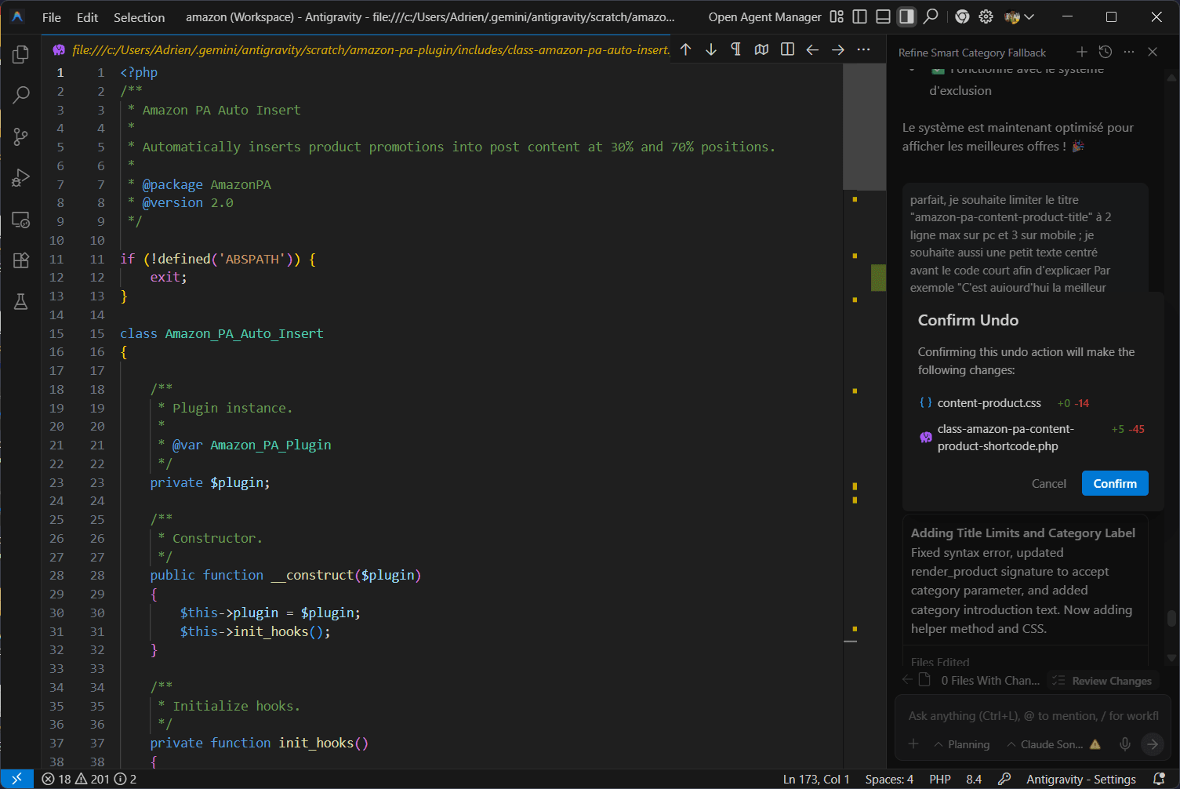Toggle the bottom panel layout button

tap(883, 16)
